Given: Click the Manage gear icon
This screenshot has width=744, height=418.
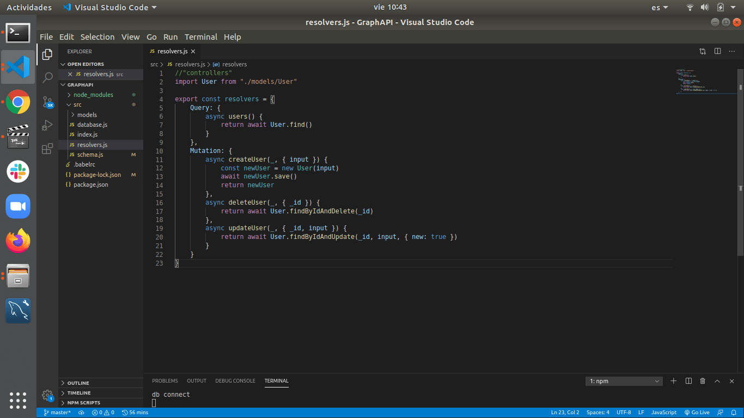Looking at the screenshot, I should tap(47, 395).
